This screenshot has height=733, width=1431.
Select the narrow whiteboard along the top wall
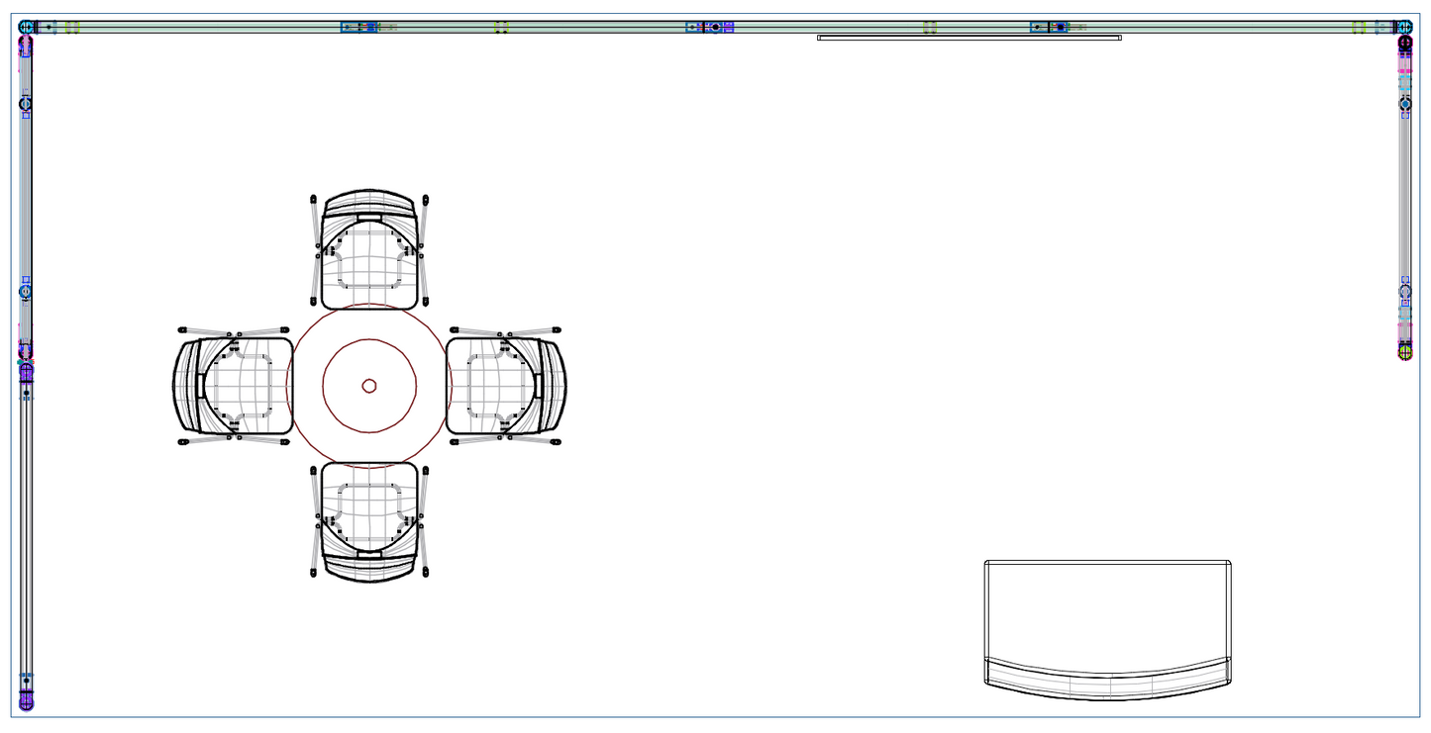click(x=969, y=38)
